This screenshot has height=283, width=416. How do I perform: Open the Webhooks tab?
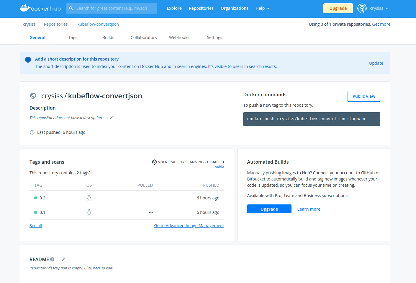click(179, 38)
